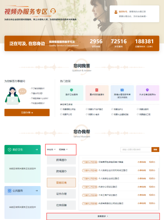Viewport: 164px width, 220px height.
Task: Click the chat bubble icon beside 我要当护士
Action: coord(112,109)
